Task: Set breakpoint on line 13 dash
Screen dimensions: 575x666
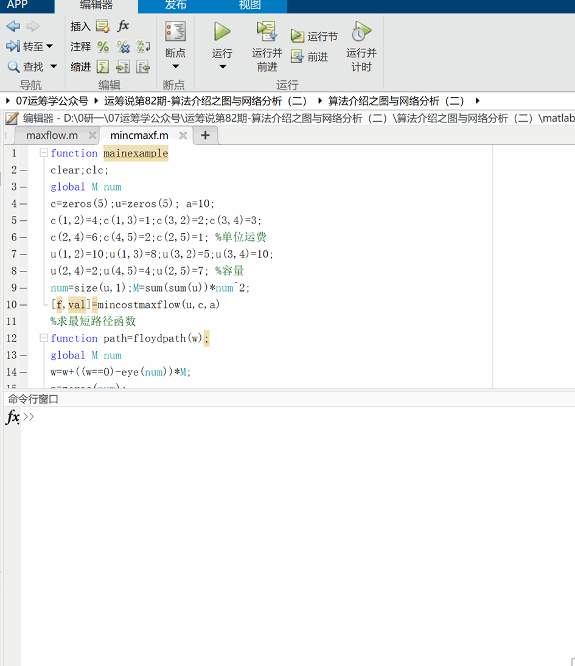Action: pos(23,355)
